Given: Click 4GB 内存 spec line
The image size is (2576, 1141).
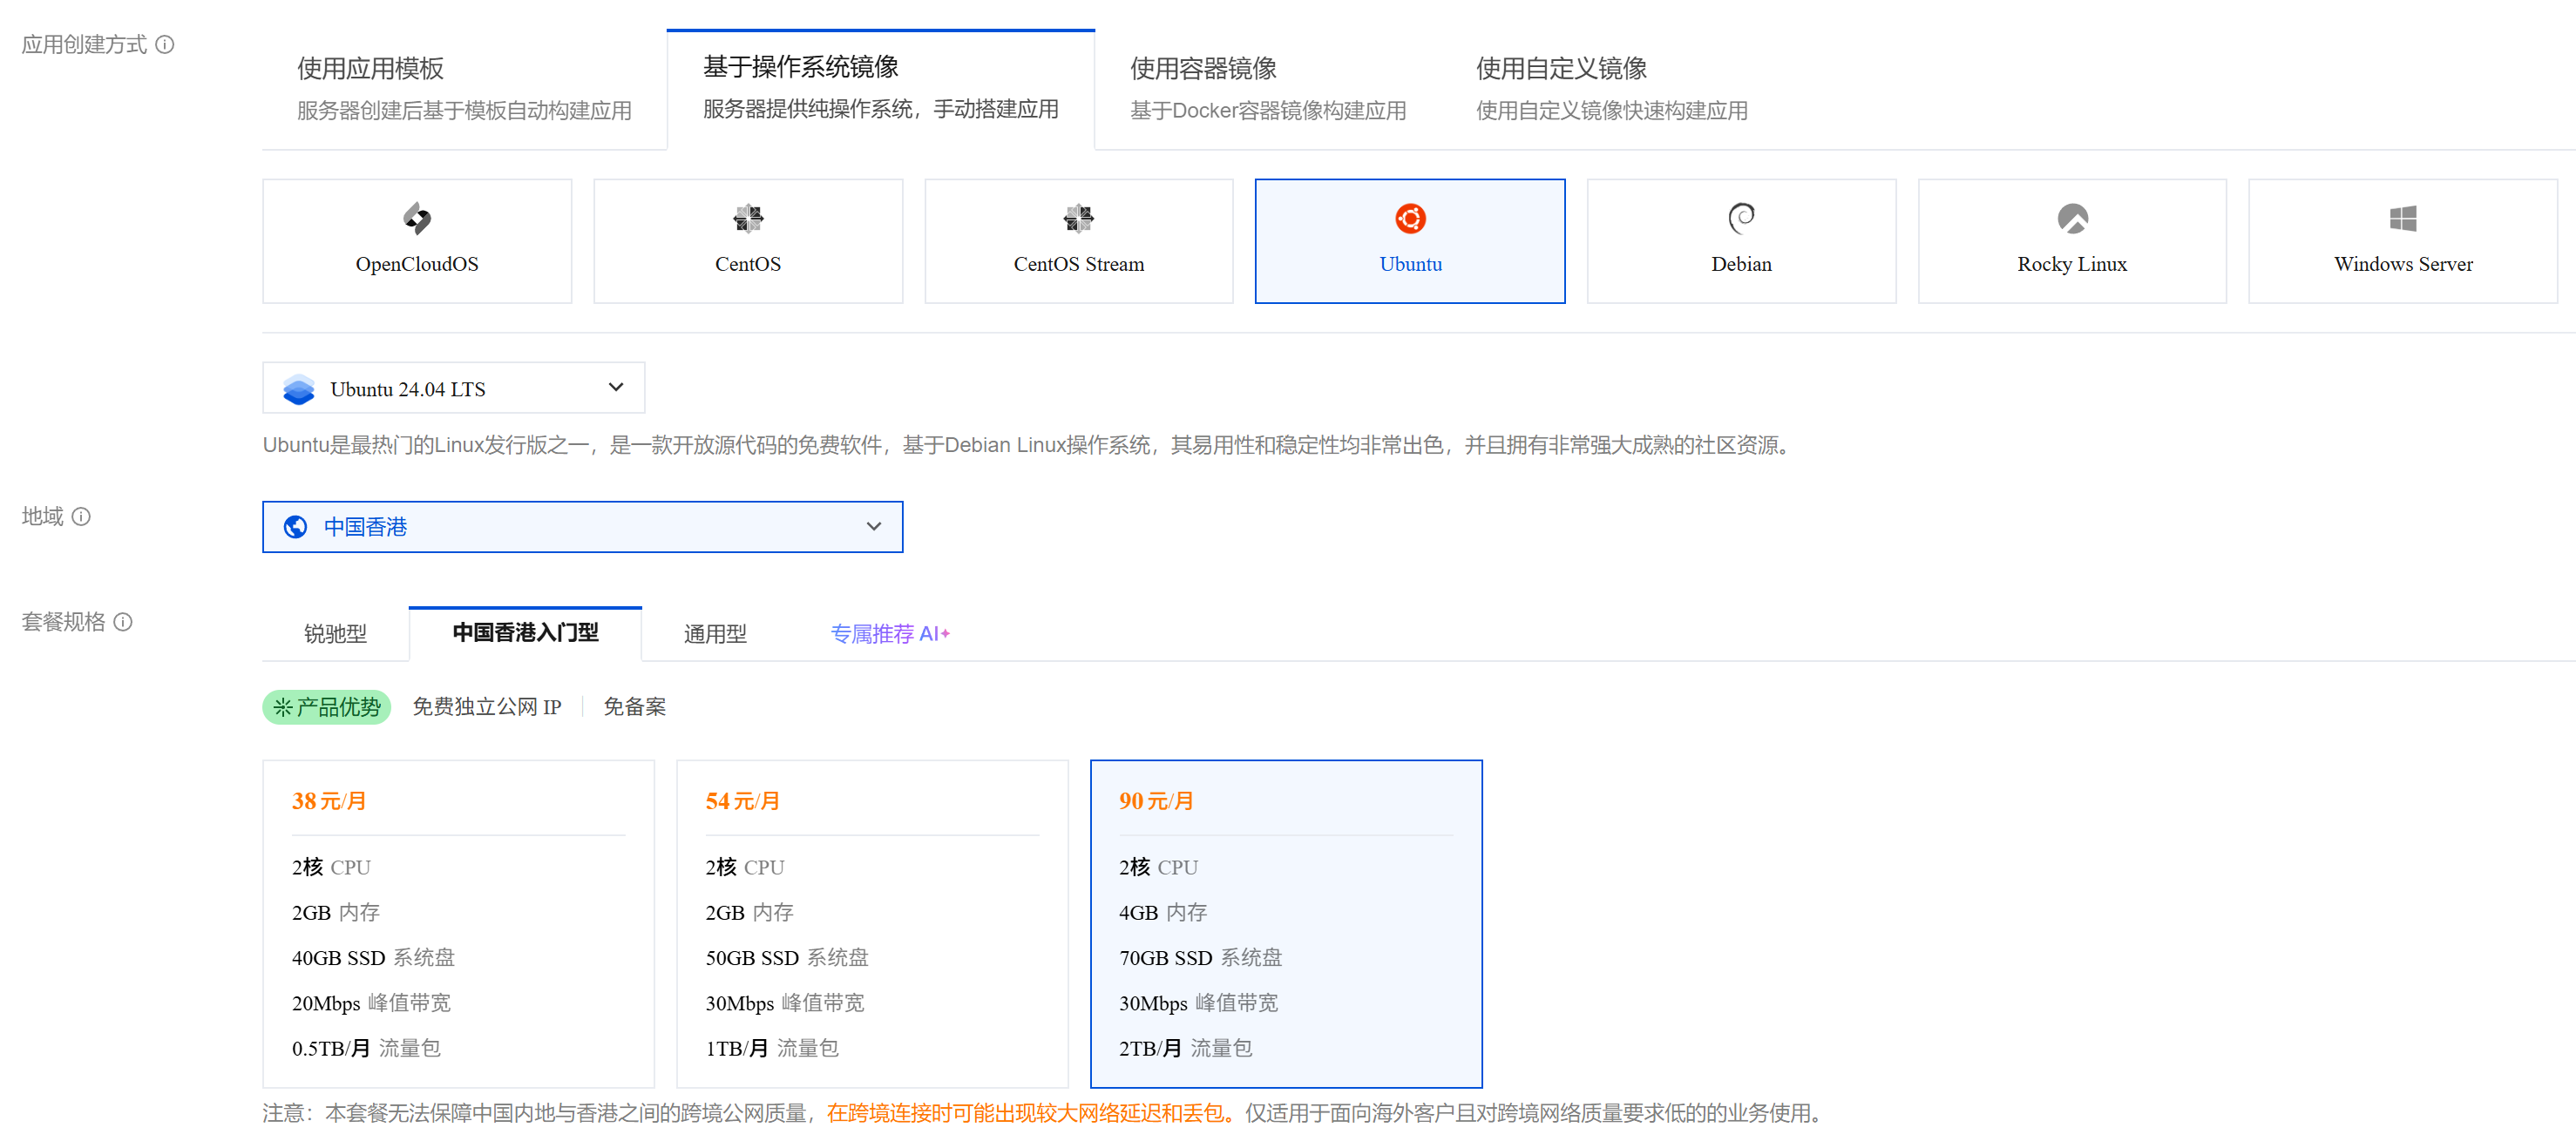Looking at the screenshot, I should point(1163,912).
